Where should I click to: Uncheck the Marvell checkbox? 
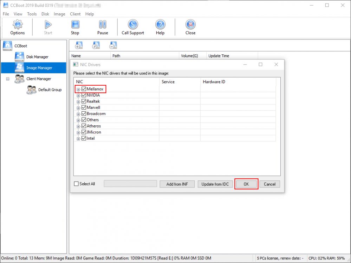[84, 107]
